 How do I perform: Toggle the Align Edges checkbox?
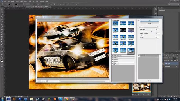(58, 4)
